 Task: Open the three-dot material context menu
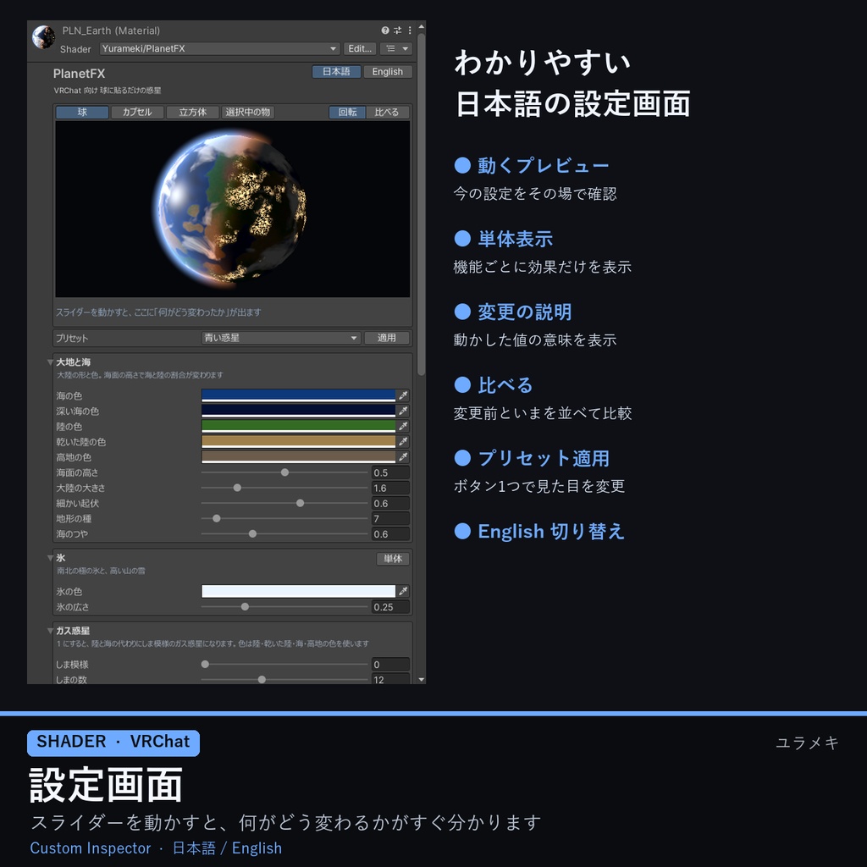click(410, 30)
